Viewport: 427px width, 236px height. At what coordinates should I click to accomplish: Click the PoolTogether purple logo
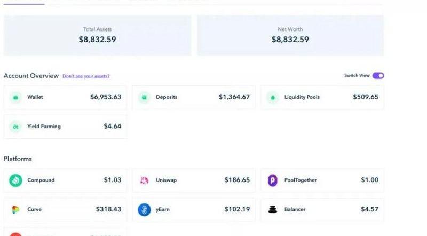pyautogui.click(x=273, y=180)
